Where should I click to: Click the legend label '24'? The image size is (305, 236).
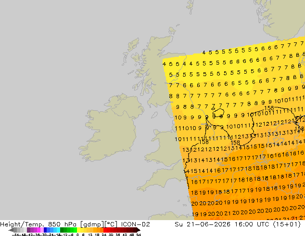[x=104, y=235]
